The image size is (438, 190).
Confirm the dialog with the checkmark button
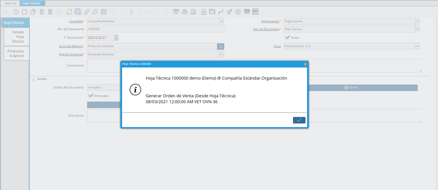[299, 120]
